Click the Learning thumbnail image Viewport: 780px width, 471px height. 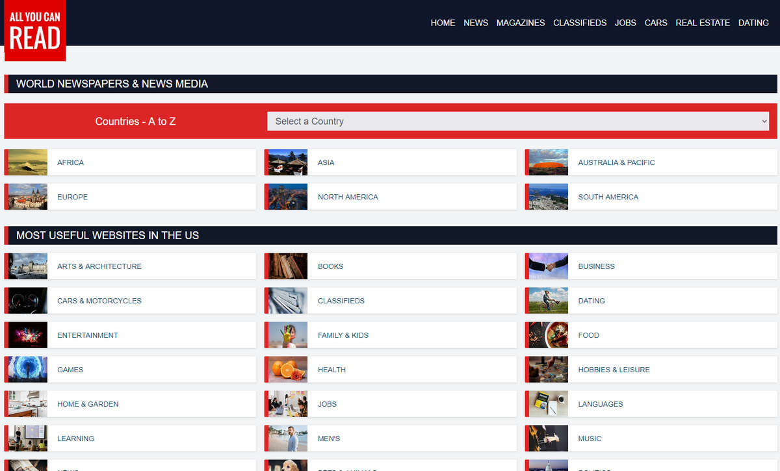click(27, 439)
